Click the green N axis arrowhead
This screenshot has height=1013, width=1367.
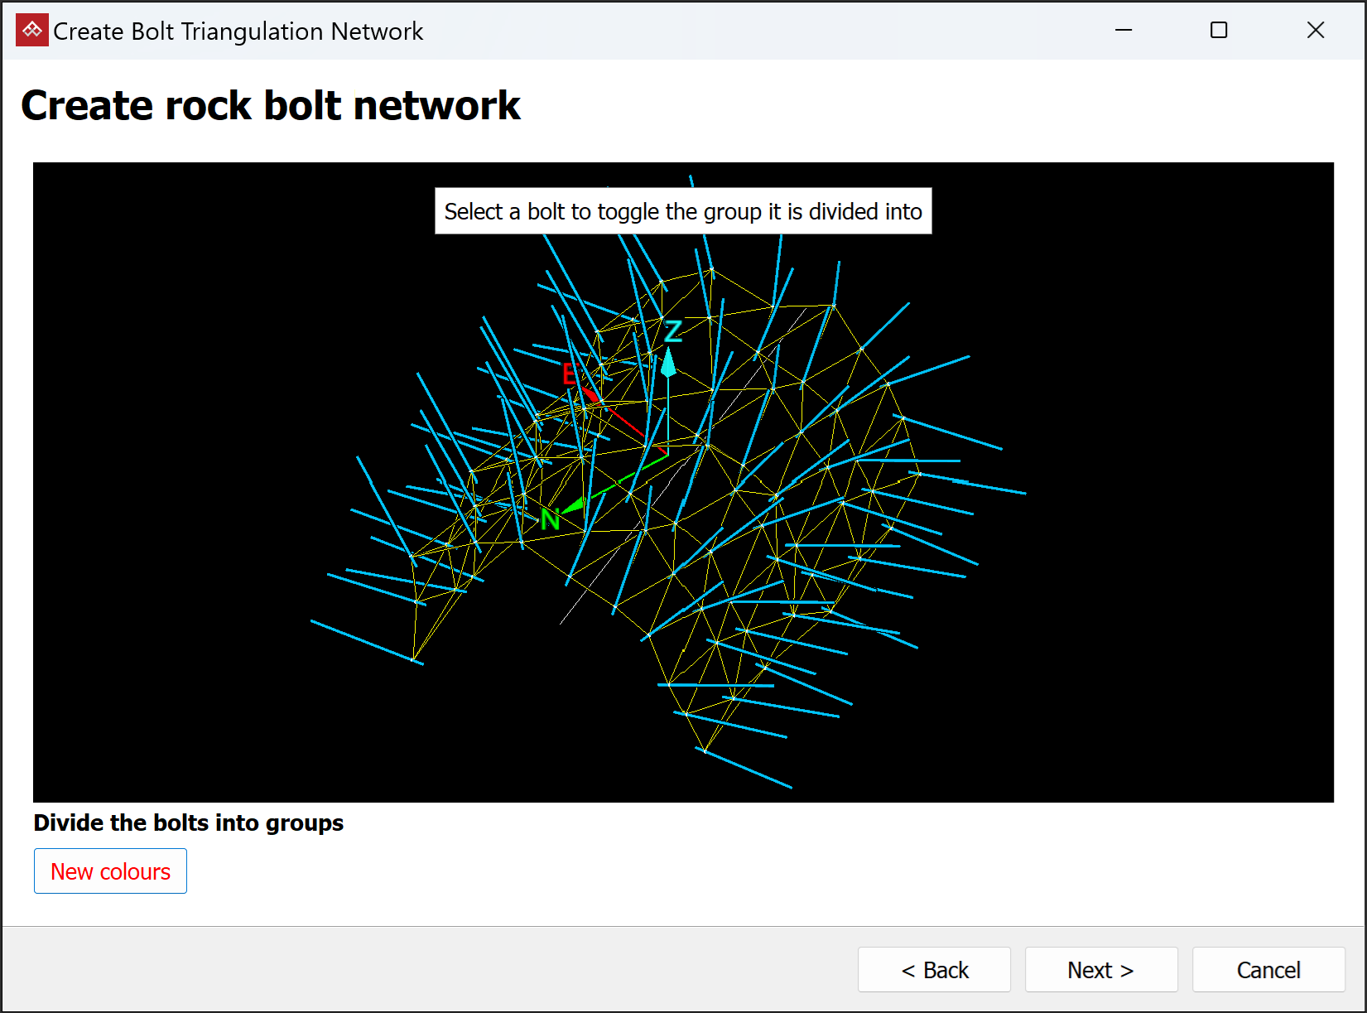click(572, 504)
